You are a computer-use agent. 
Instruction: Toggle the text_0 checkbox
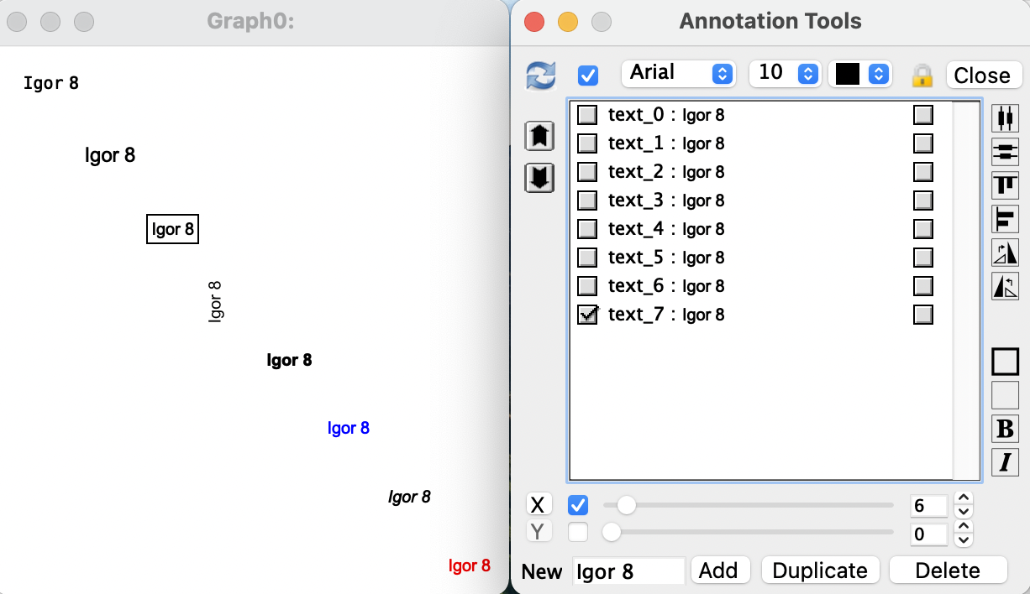(x=587, y=115)
